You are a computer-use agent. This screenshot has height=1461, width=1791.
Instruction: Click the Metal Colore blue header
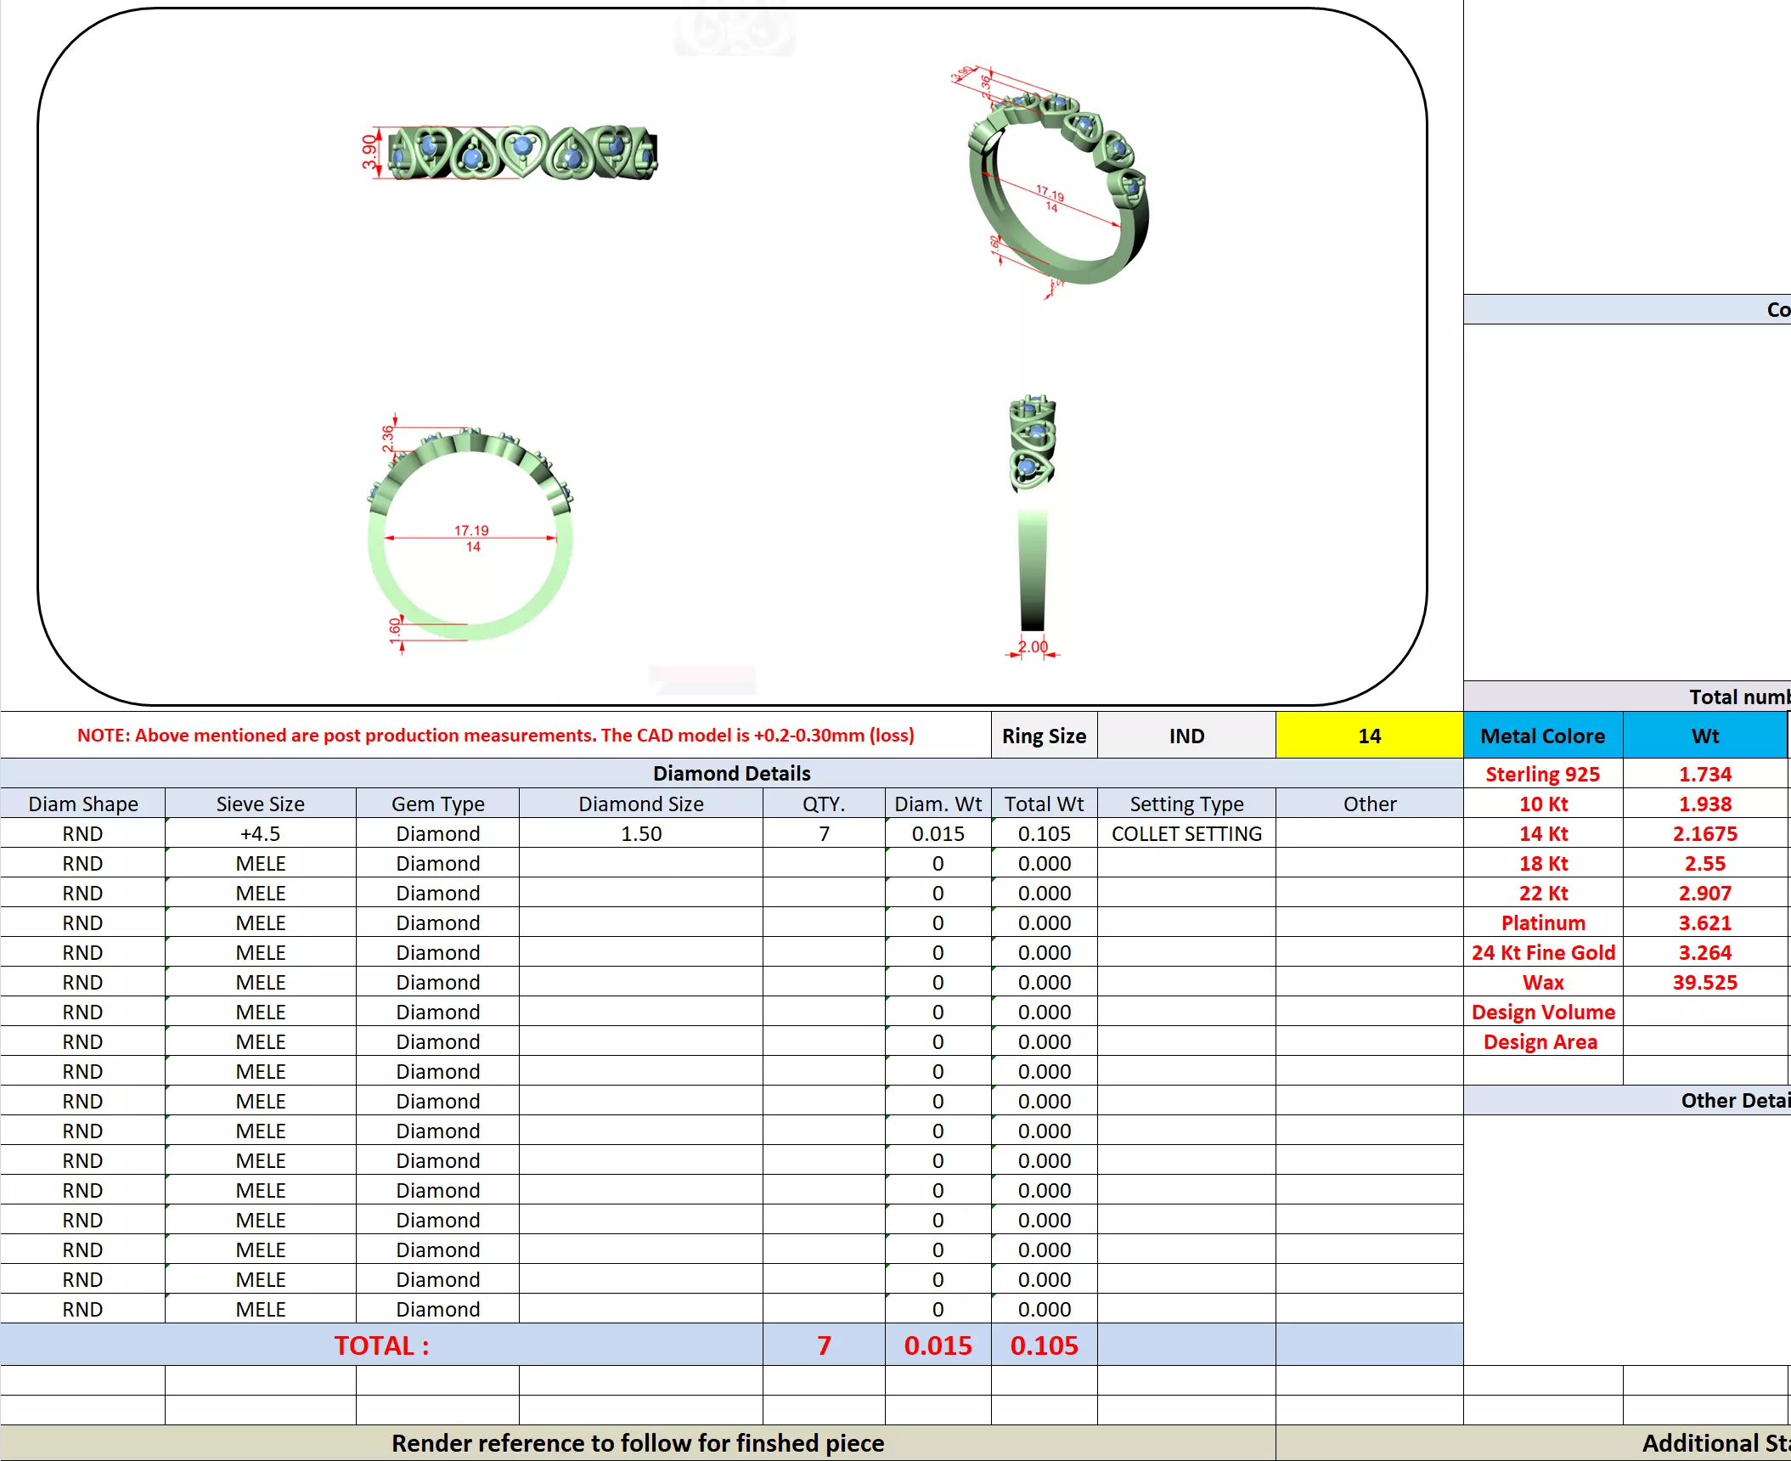click(1542, 736)
